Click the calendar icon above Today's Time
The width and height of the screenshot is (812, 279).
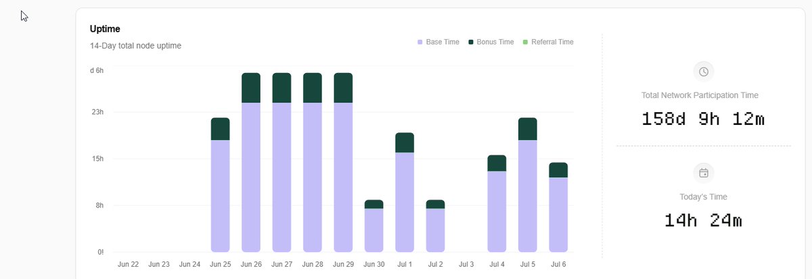point(704,173)
